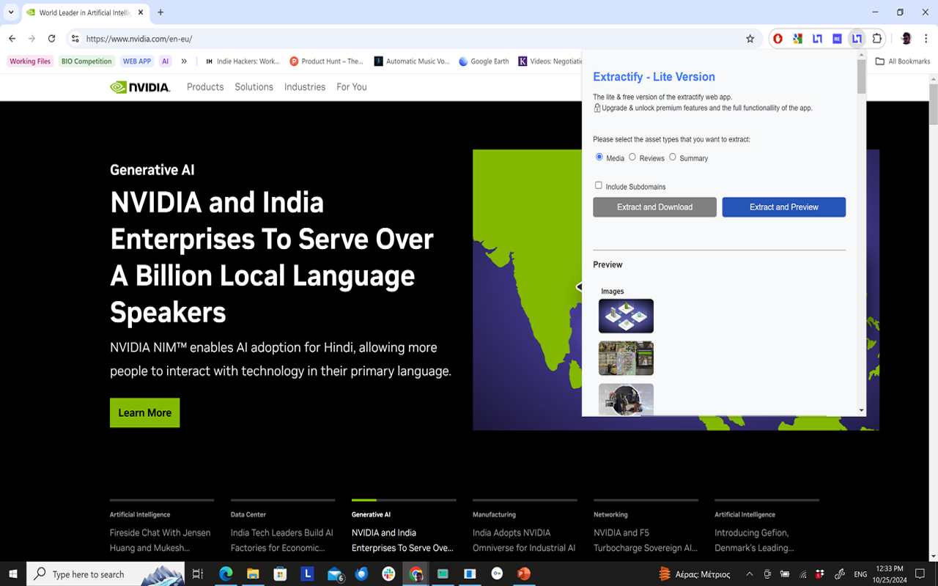Reload the NVIDIA page
This screenshot has width=938, height=586.
(51, 39)
